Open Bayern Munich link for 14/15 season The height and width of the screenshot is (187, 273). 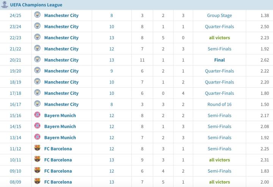(60, 127)
